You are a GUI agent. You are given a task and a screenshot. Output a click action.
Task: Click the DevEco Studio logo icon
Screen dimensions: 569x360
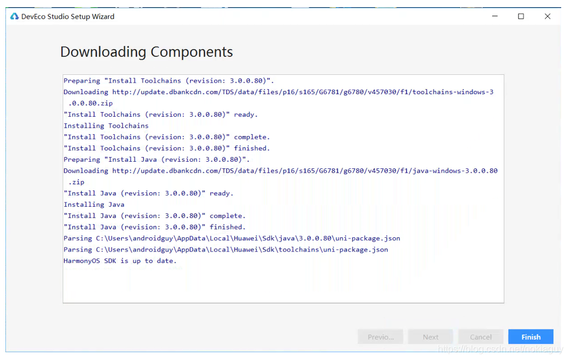pos(14,16)
